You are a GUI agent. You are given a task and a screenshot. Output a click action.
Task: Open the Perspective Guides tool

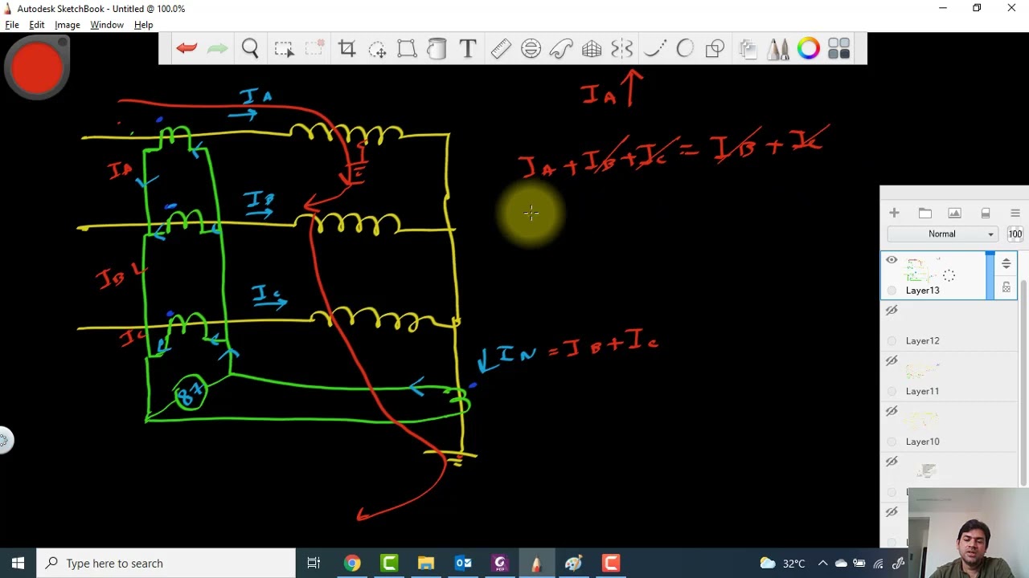[x=592, y=49]
